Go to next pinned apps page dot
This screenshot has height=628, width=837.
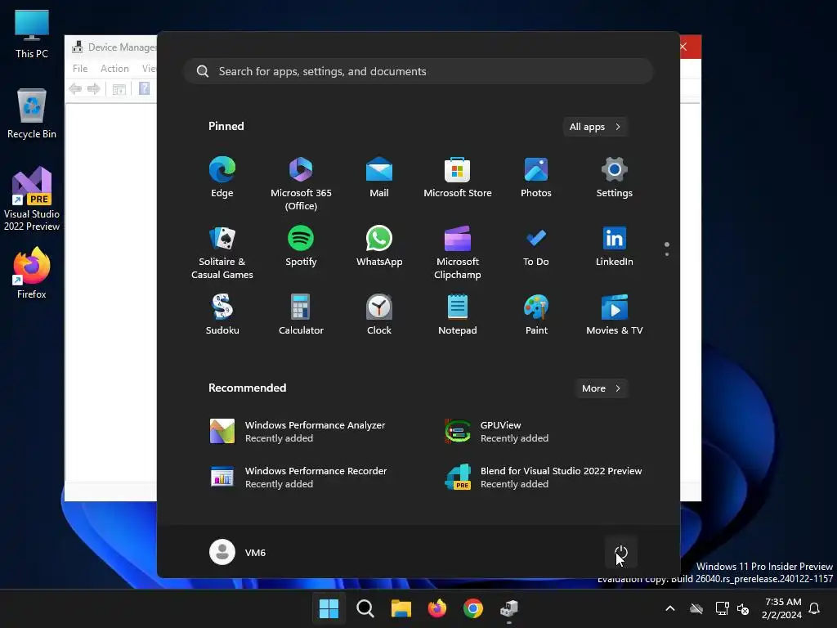click(x=667, y=254)
